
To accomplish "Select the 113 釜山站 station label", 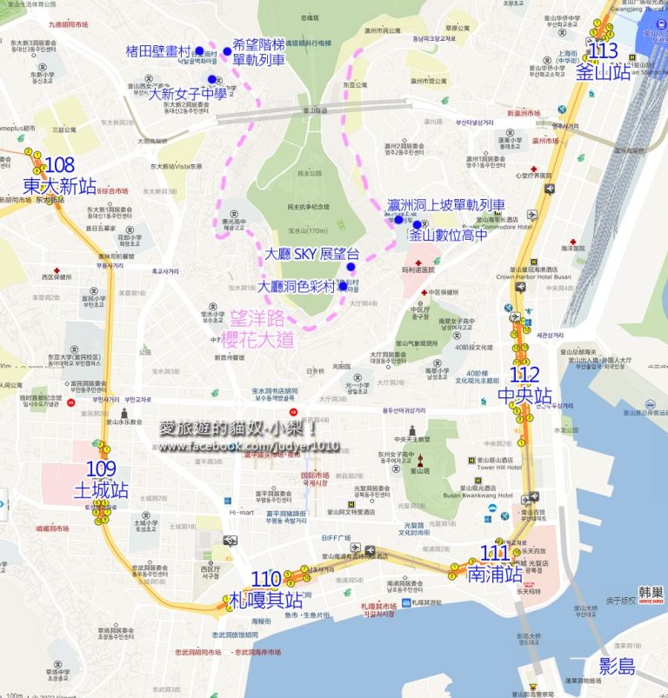I will (x=603, y=63).
